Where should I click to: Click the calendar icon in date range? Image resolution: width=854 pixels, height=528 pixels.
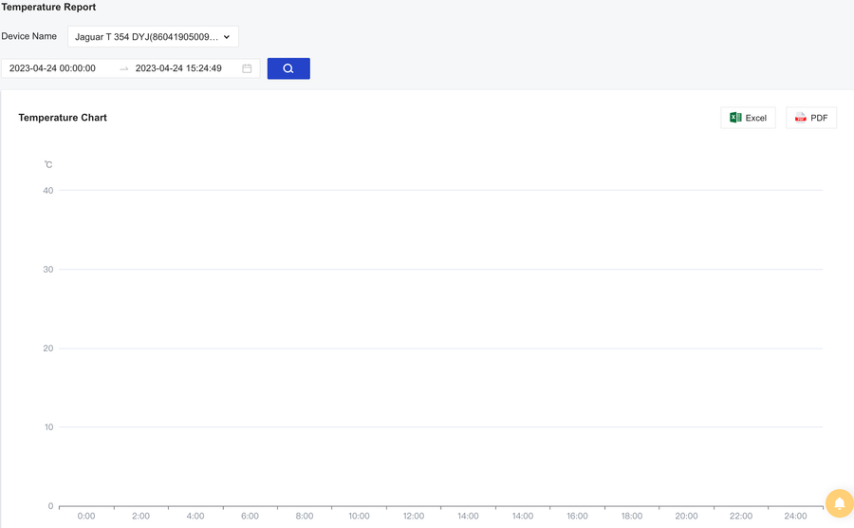point(247,68)
